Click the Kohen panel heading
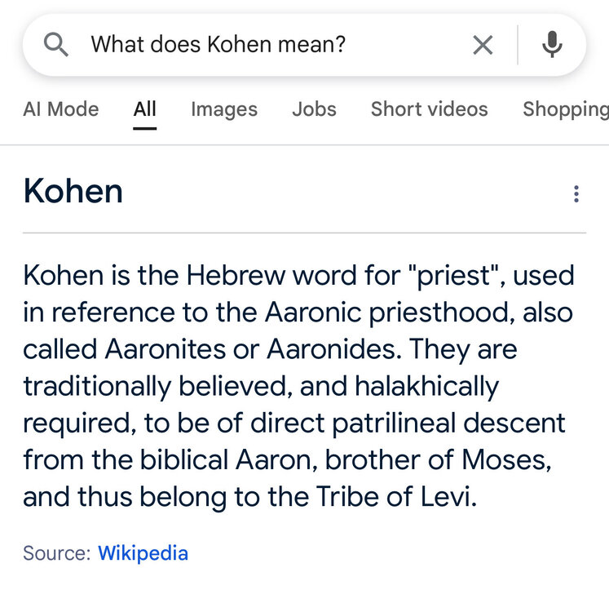609x612 pixels. [x=73, y=192]
